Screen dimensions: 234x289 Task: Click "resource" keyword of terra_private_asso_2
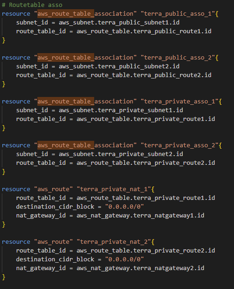pyautogui.click(x=16, y=145)
